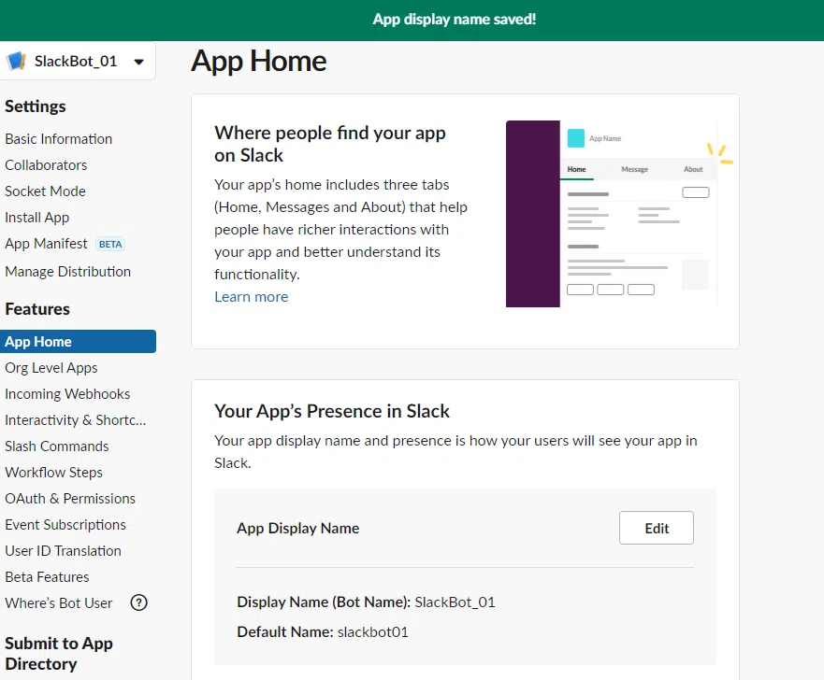This screenshot has height=680, width=824.
Task: Click 'Where people find your app' heading
Action: click(x=330, y=144)
